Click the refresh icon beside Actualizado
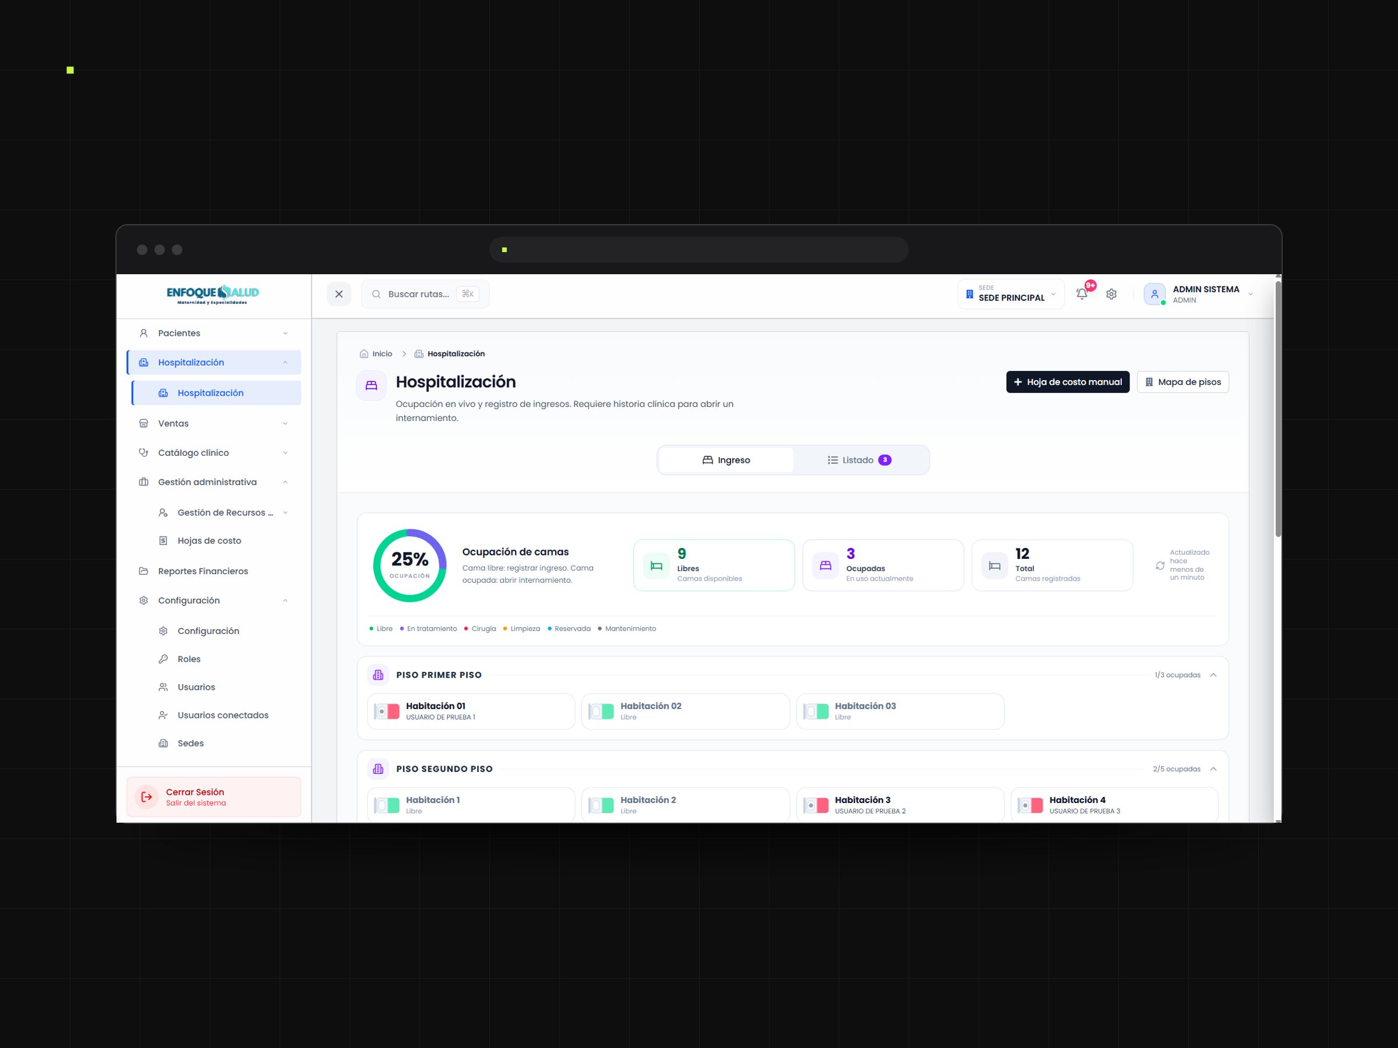Image resolution: width=1398 pixels, height=1048 pixels. tap(1160, 565)
